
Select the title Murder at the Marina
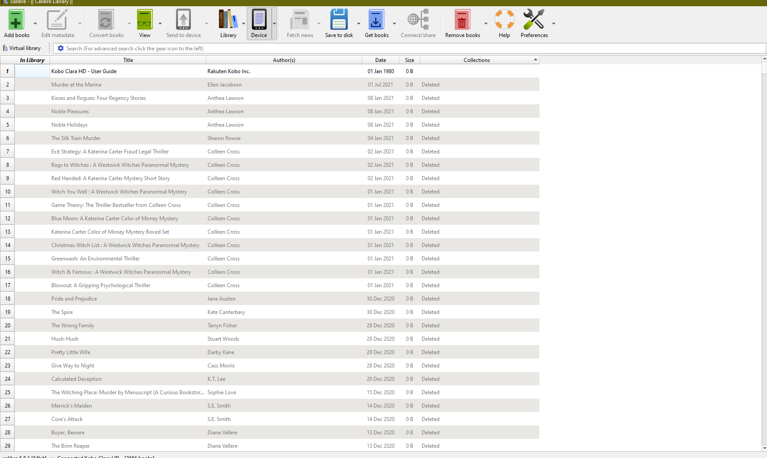point(76,85)
